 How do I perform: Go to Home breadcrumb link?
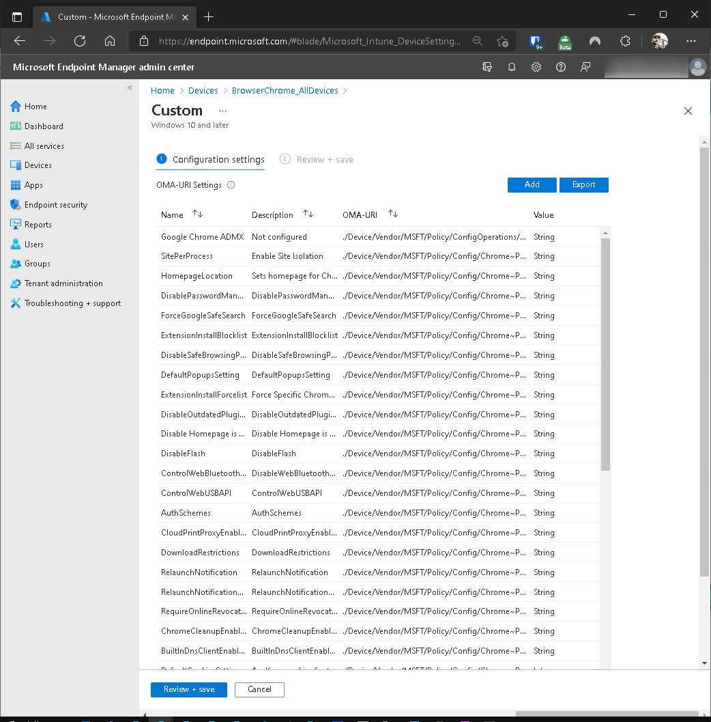163,91
